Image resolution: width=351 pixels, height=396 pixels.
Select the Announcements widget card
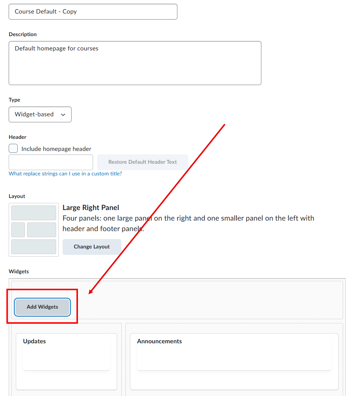(234, 361)
